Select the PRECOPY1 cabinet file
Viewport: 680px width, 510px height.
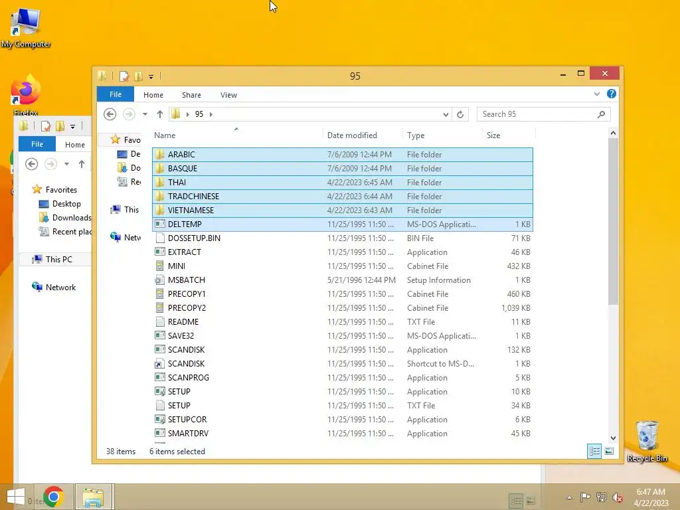[x=343, y=294]
